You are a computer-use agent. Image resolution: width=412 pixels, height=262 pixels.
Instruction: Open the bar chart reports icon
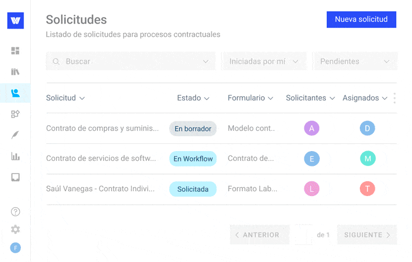click(15, 157)
